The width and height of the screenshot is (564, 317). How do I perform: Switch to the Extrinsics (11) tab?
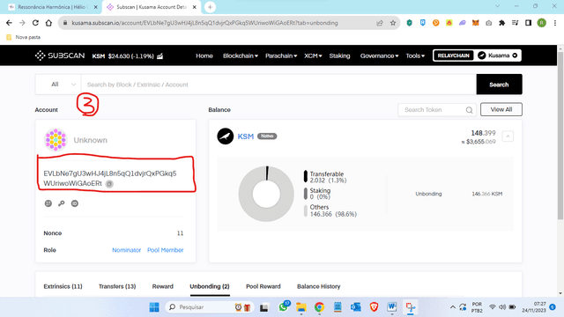63,286
